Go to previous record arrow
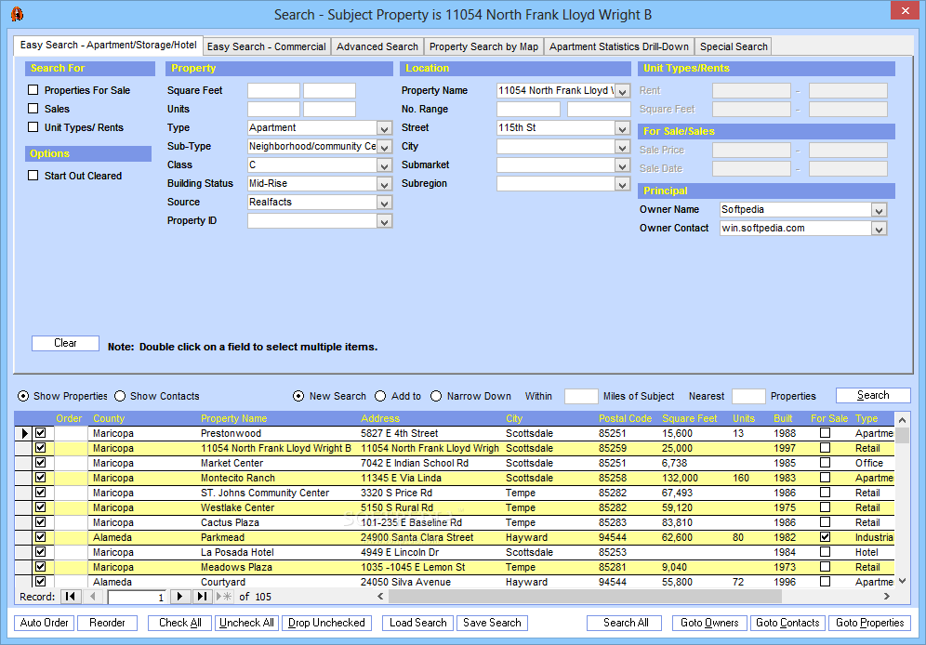 [93, 597]
